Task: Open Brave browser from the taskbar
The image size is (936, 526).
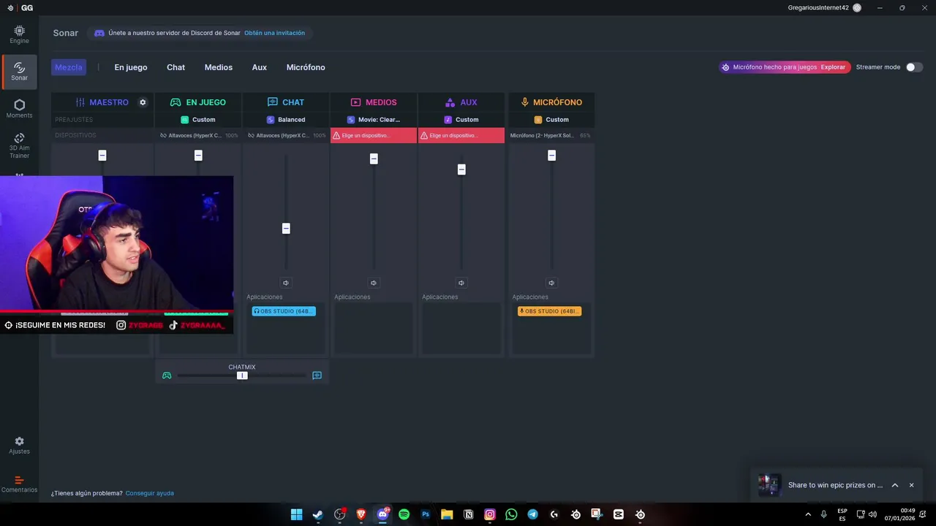Action: pos(361,514)
